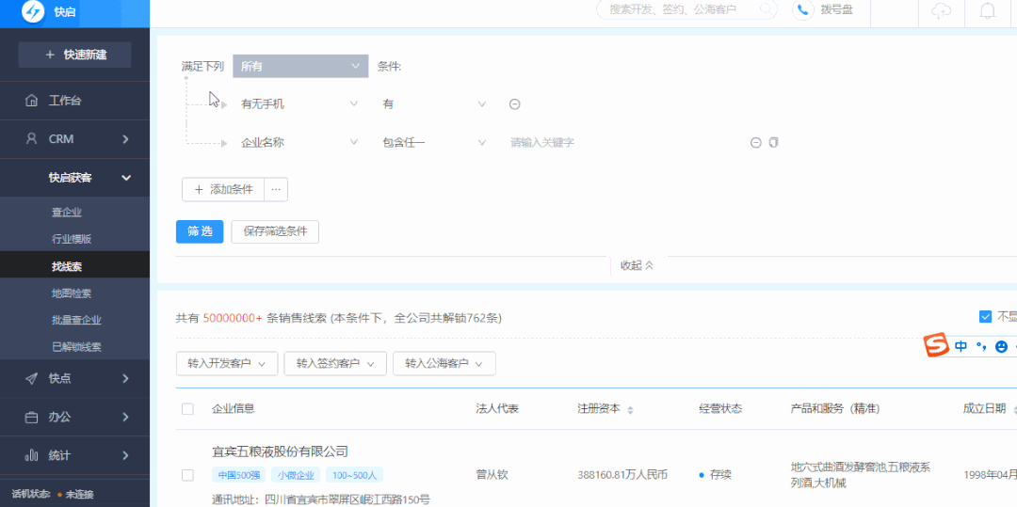The image size is (1017, 507).
Task: Click the search magnifier icon in the top bar
Action: (767, 9)
